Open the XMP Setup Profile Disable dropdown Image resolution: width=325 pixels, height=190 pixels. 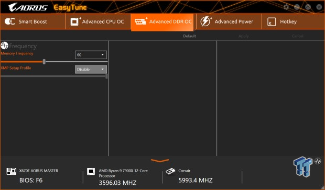pos(91,69)
